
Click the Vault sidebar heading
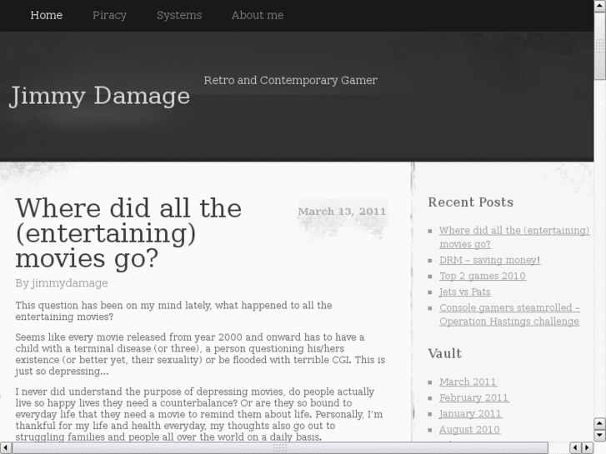point(444,353)
